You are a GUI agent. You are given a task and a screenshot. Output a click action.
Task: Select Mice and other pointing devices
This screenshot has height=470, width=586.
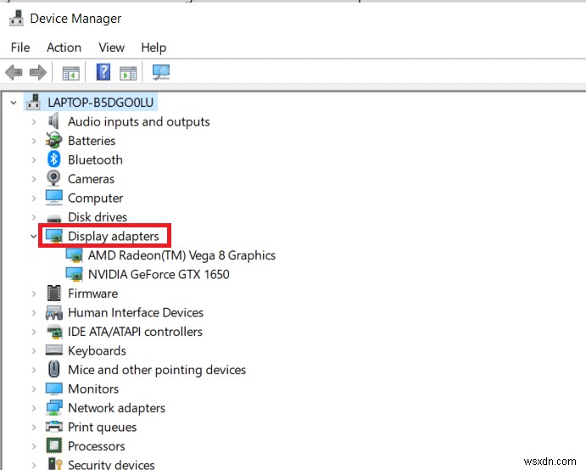157,370
